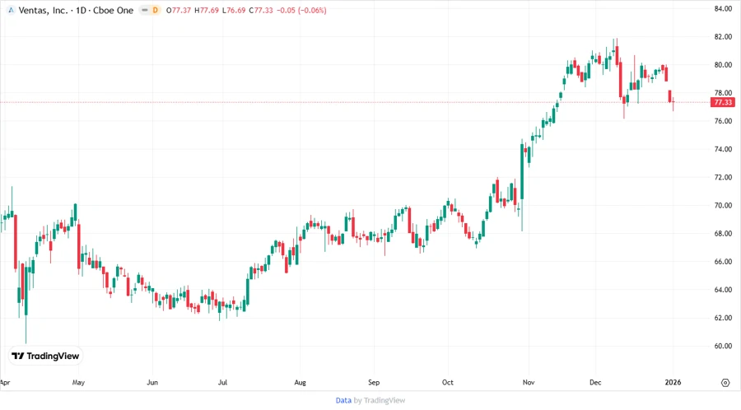This screenshot has height=410, width=741.
Task: Click the May label on time axis
Action: (x=78, y=383)
